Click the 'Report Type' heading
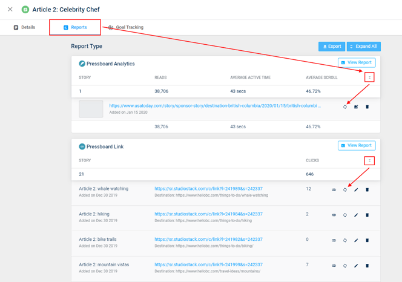This screenshot has height=282, width=402. coord(87,46)
